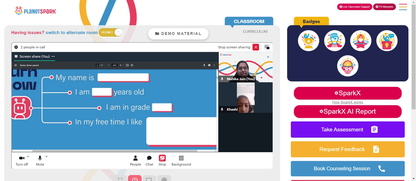Select the speaker podium badge

(387, 41)
